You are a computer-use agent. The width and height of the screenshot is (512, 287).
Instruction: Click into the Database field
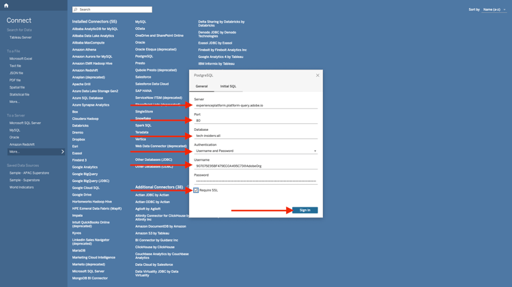(256, 136)
